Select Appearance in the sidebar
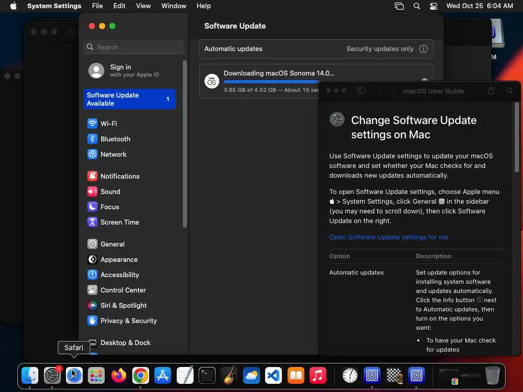Image resolution: width=523 pixels, height=392 pixels. [112, 260]
